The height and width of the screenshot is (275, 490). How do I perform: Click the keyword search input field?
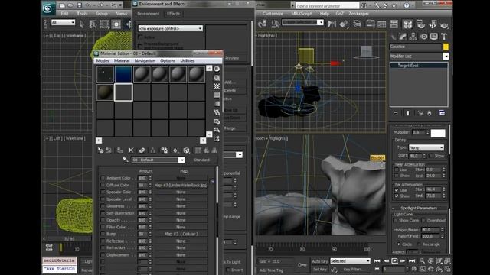(327, 5)
